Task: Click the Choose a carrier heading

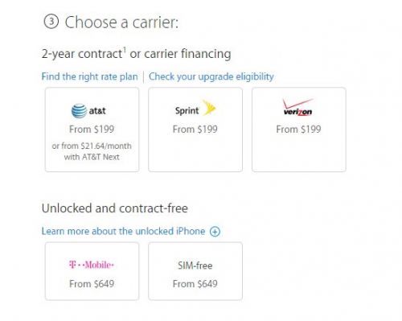Action: click(121, 23)
